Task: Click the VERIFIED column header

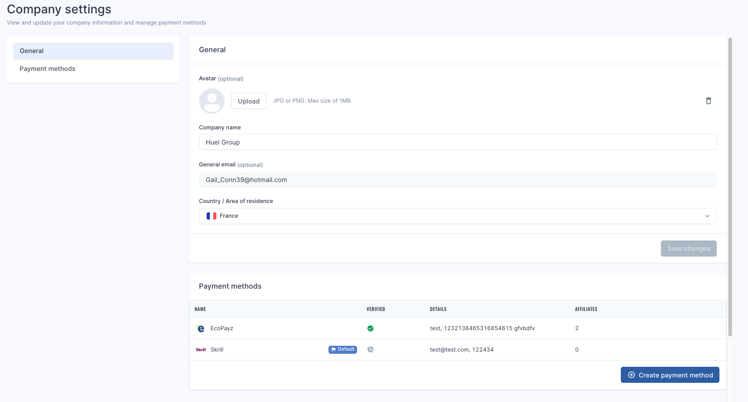Action: (x=376, y=309)
